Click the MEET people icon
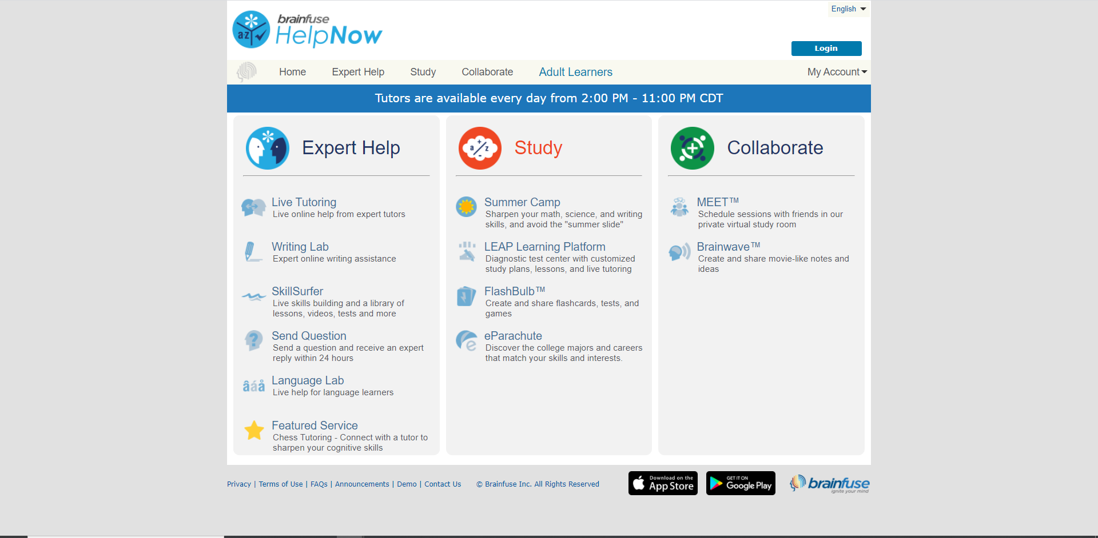 pos(679,207)
